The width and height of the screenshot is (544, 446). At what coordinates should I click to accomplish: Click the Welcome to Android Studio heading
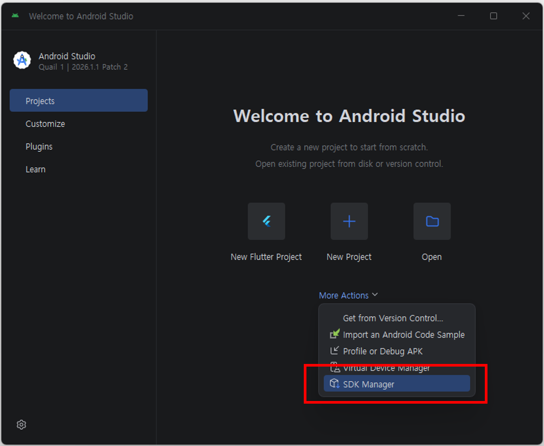(349, 116)
